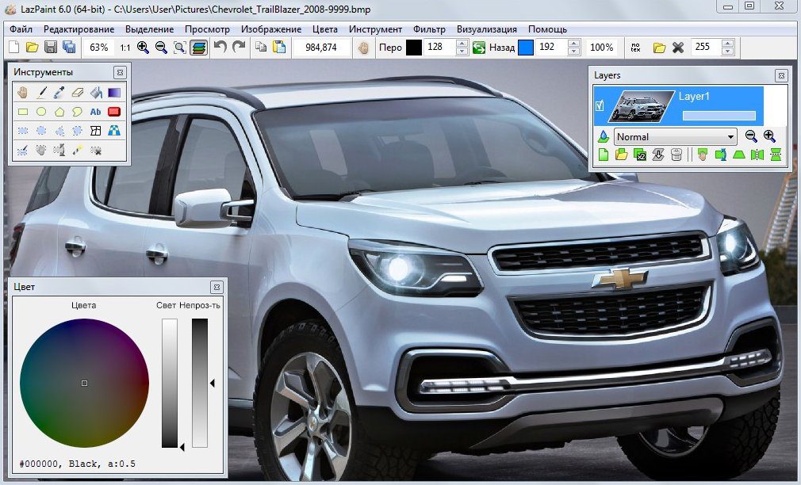
Task: Click the blue back color swatch
Action: click(x=526, y=48)
